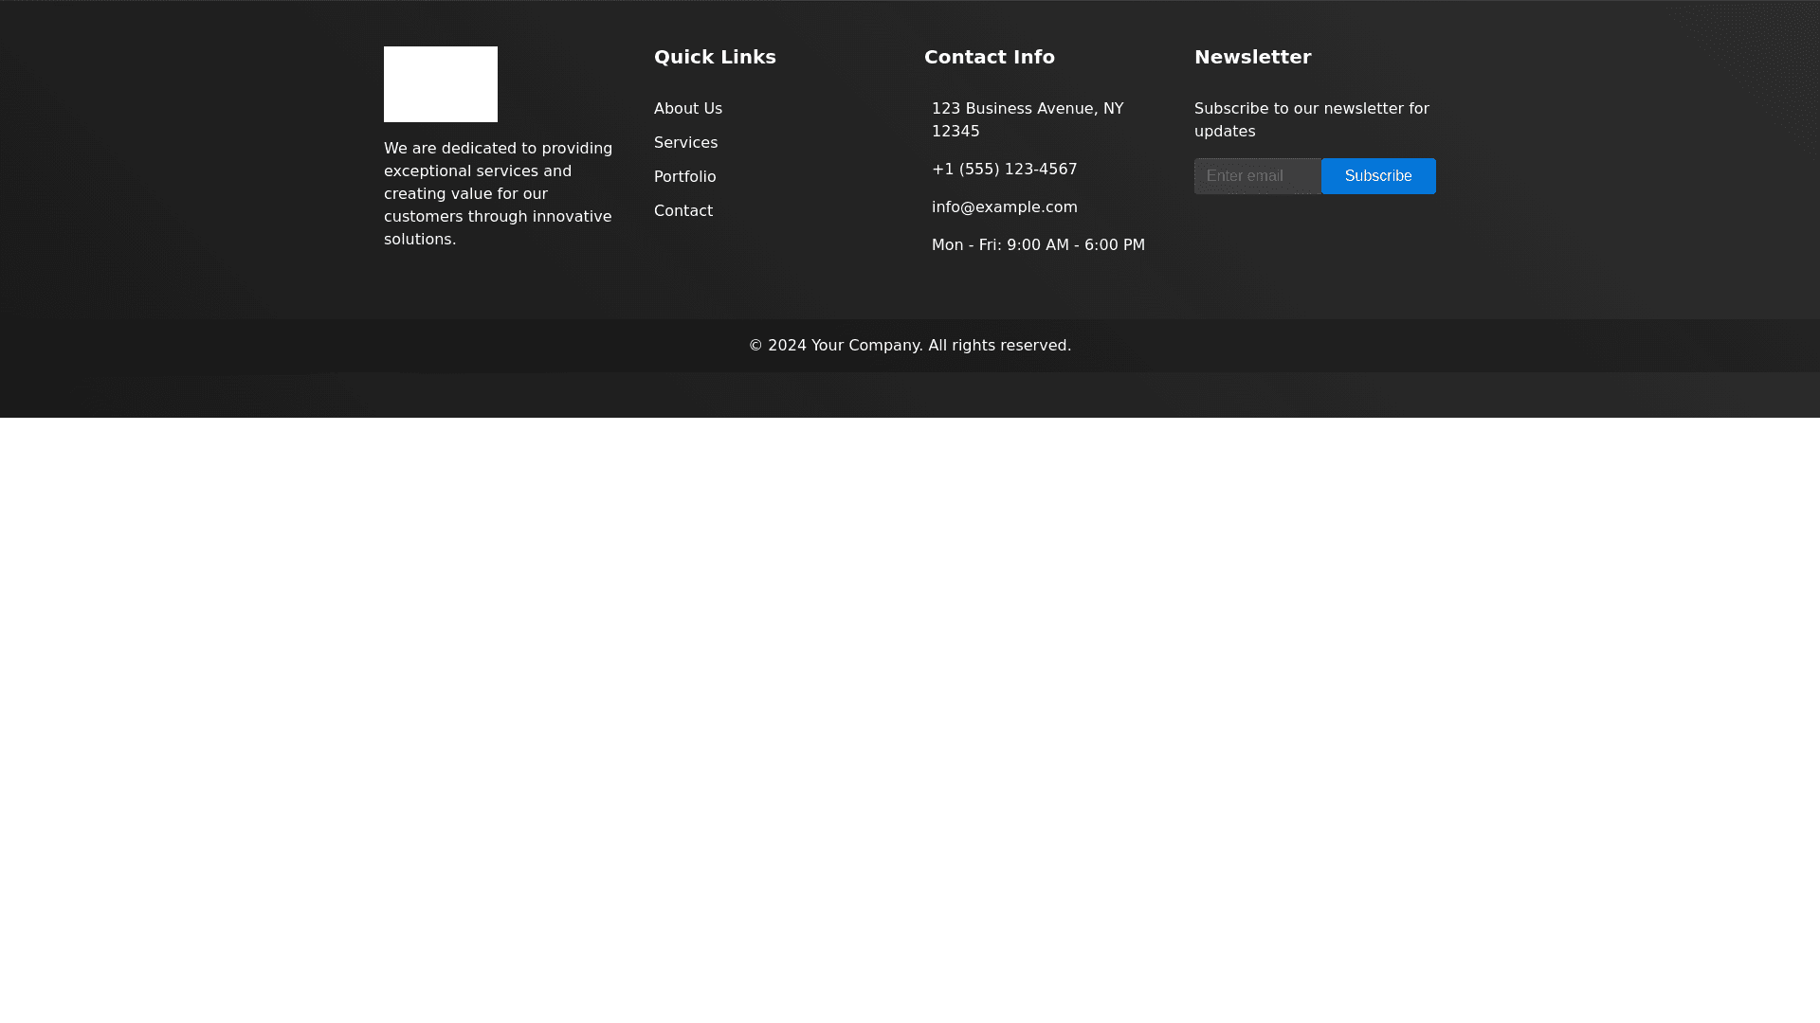
Task: Click the Contact Info heading
Action: click(x=989, y=58)
